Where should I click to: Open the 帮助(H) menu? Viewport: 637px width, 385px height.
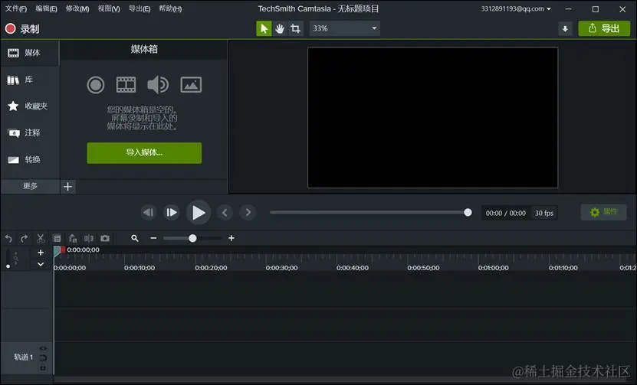tap(170, 8)
